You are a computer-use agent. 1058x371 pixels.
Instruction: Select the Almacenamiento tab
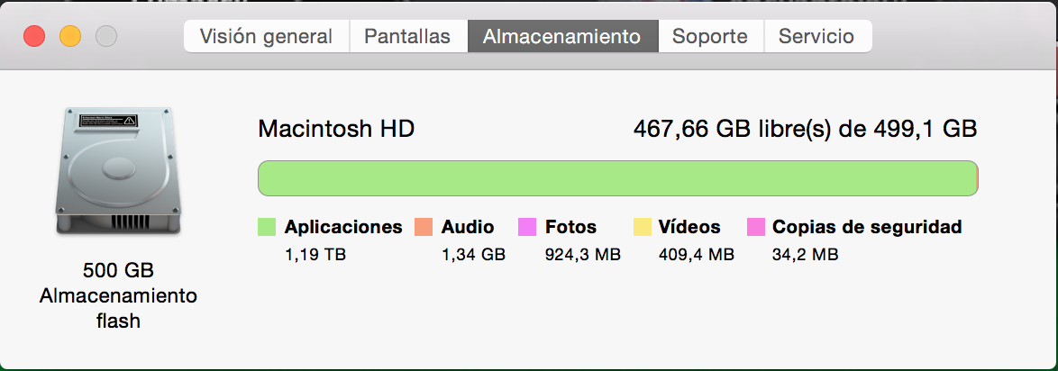562,37
